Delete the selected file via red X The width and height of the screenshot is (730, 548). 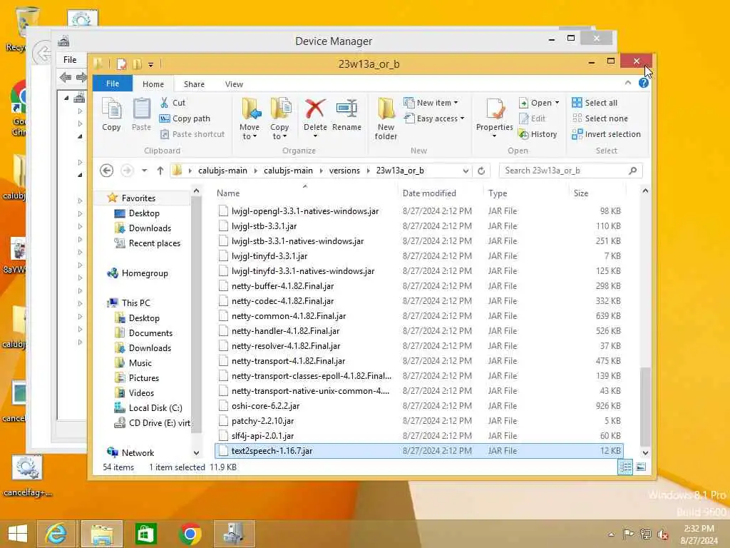click(x=315, y=109)
